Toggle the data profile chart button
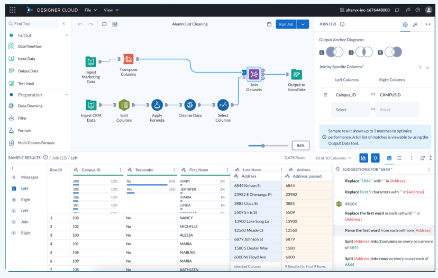438x278 pixels. point(363,158)
